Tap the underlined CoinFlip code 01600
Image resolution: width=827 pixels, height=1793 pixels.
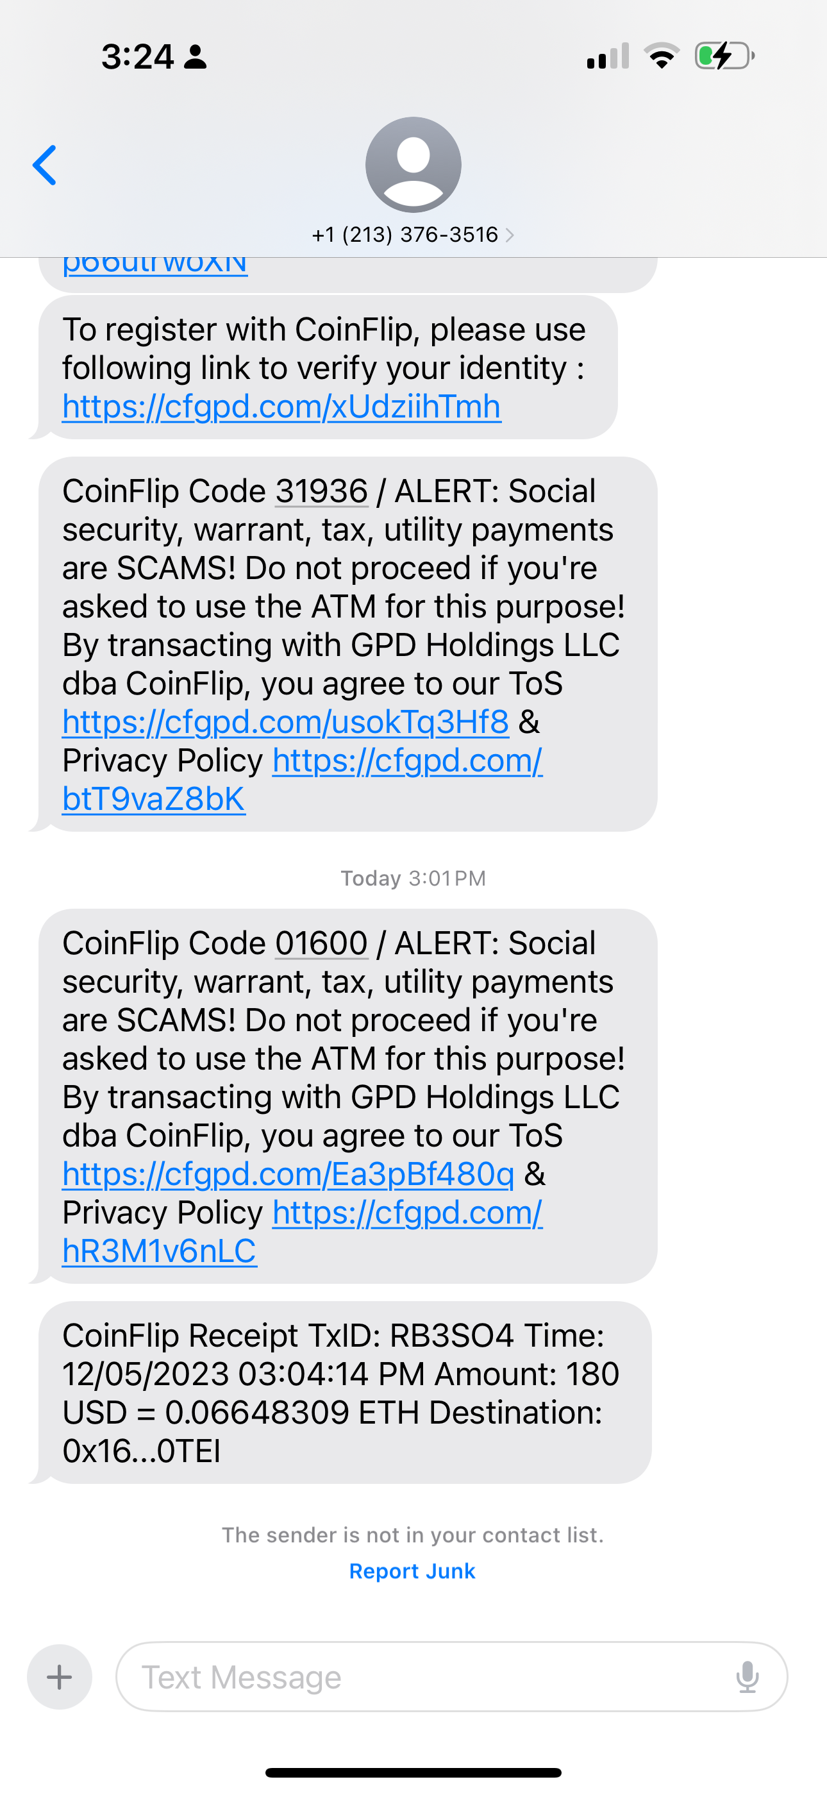pyautogui.click(x=321, y=944)
